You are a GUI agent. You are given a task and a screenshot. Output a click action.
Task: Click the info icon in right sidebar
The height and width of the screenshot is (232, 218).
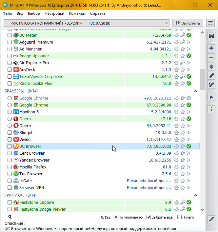tap(211, 109)
